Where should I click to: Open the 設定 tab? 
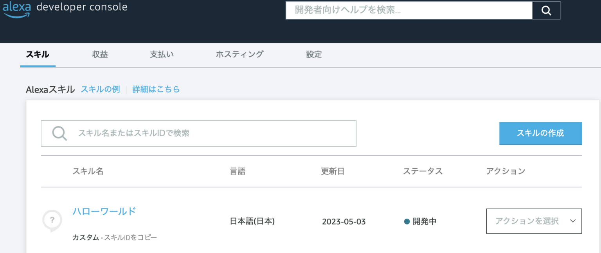coord(313,54)
